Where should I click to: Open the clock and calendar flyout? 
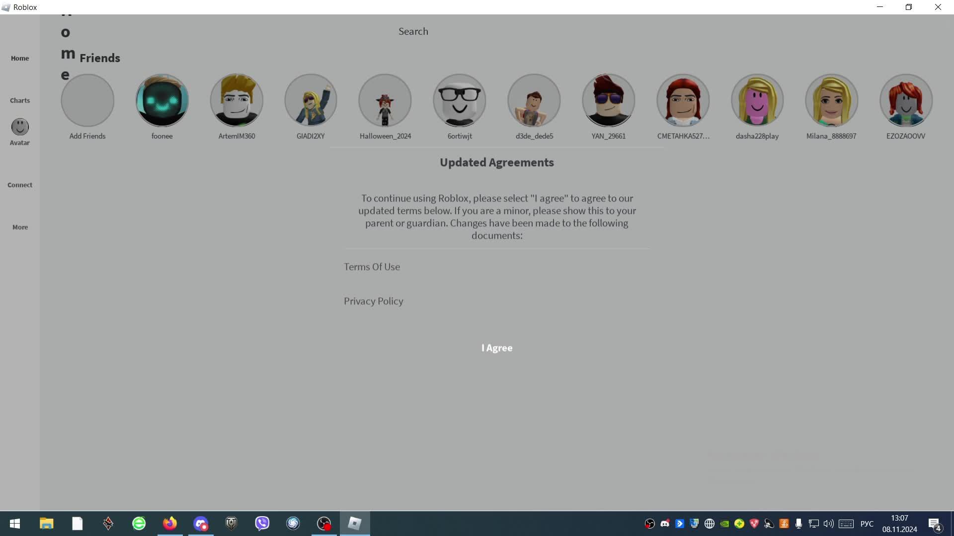[x=900, y=524]
